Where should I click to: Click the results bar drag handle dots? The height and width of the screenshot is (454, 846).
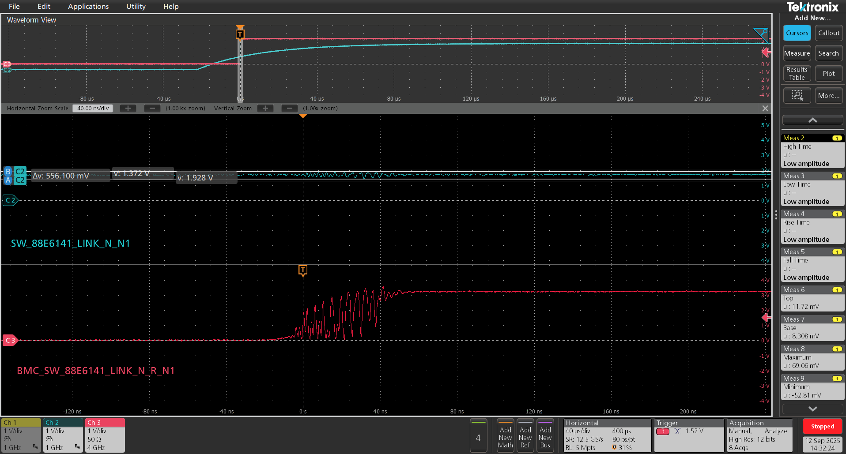tap(776, 215)
